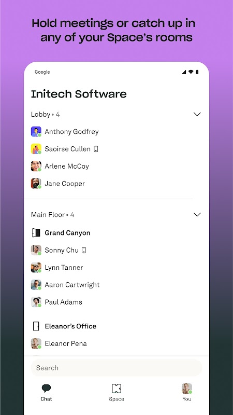Collapse the Lobby section chevron
The image size is (233, 415).
(197, 114)
